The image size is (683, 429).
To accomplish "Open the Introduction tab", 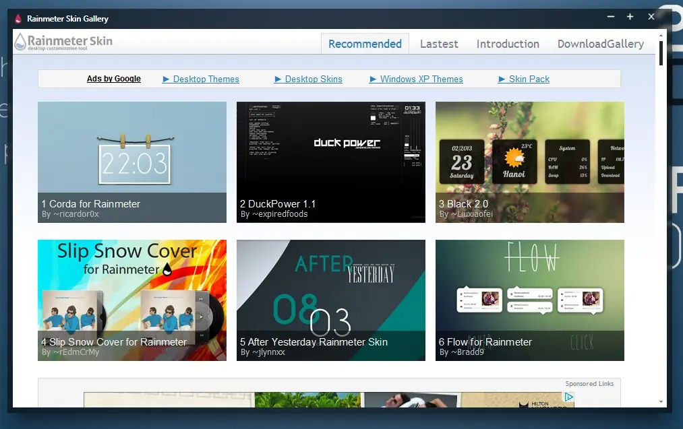I will coord(508,44).
